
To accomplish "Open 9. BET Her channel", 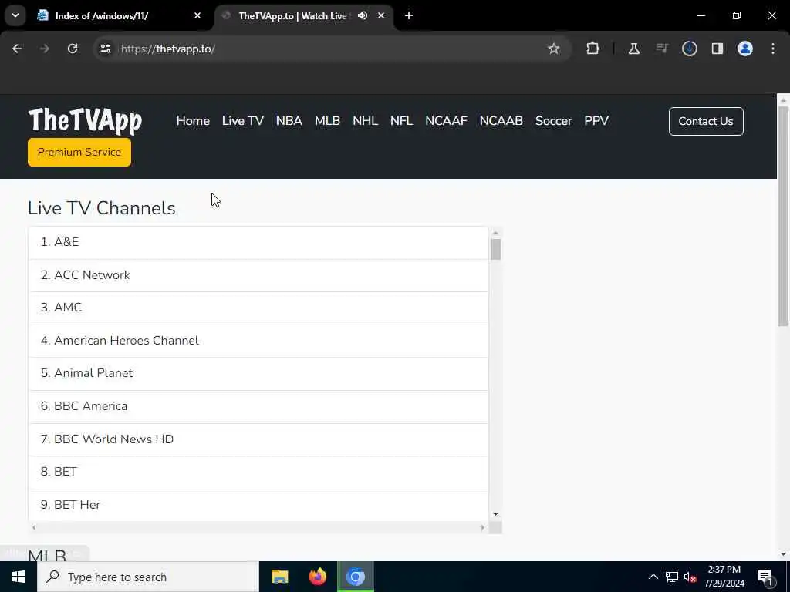I will click(258, 505).
